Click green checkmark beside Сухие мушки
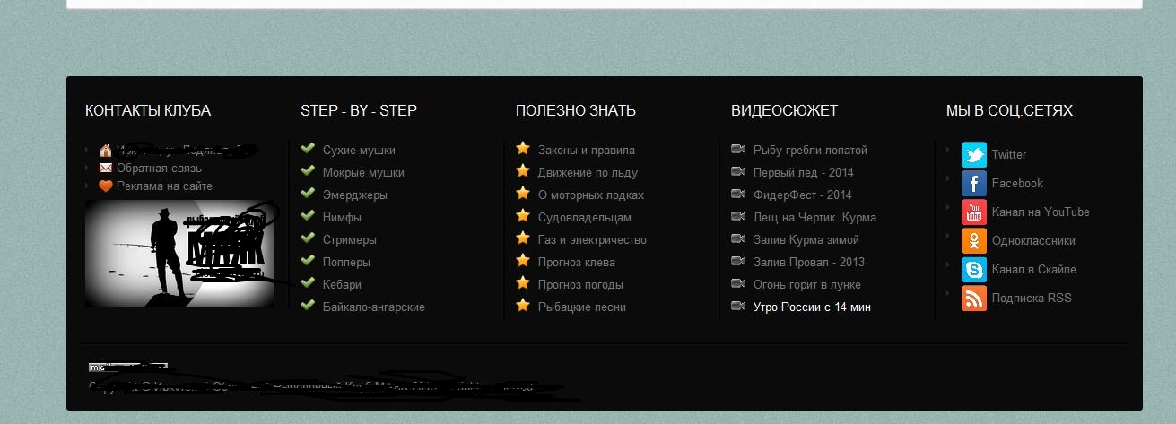Viewport: 1176px width, 424px height. point(308,149)
